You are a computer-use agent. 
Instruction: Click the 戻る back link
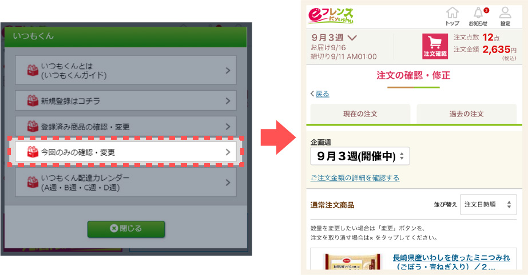(x=322, y=94)
